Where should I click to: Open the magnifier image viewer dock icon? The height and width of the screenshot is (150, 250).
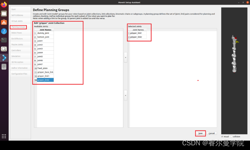point(4,49)
